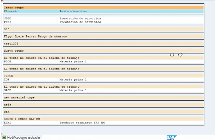The image size is (215, 140).
Task: Click 'Materia prima 1' next to ZOH
Action: pos(73,80)
